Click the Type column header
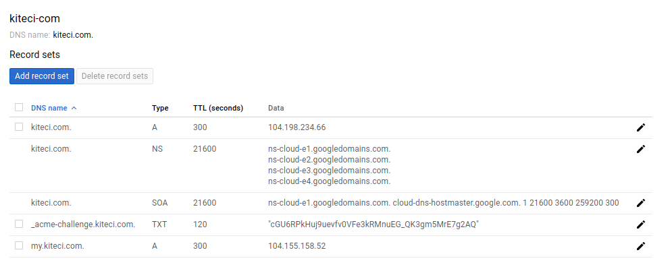 click(x=160, y=108)
